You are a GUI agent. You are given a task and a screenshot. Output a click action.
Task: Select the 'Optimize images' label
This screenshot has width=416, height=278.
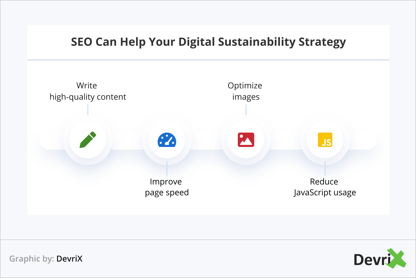pos(245,91)
